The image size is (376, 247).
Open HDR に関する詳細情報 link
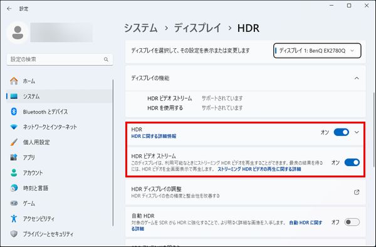click(x=154, y=136)
